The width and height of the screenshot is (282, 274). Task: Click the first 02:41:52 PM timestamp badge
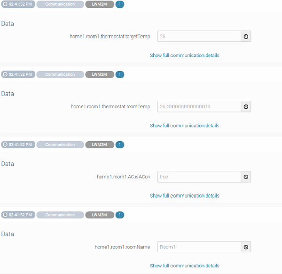(18, 4)
